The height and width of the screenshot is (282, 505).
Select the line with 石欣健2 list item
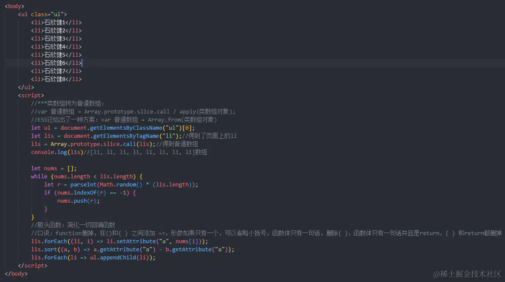[56, 30]
